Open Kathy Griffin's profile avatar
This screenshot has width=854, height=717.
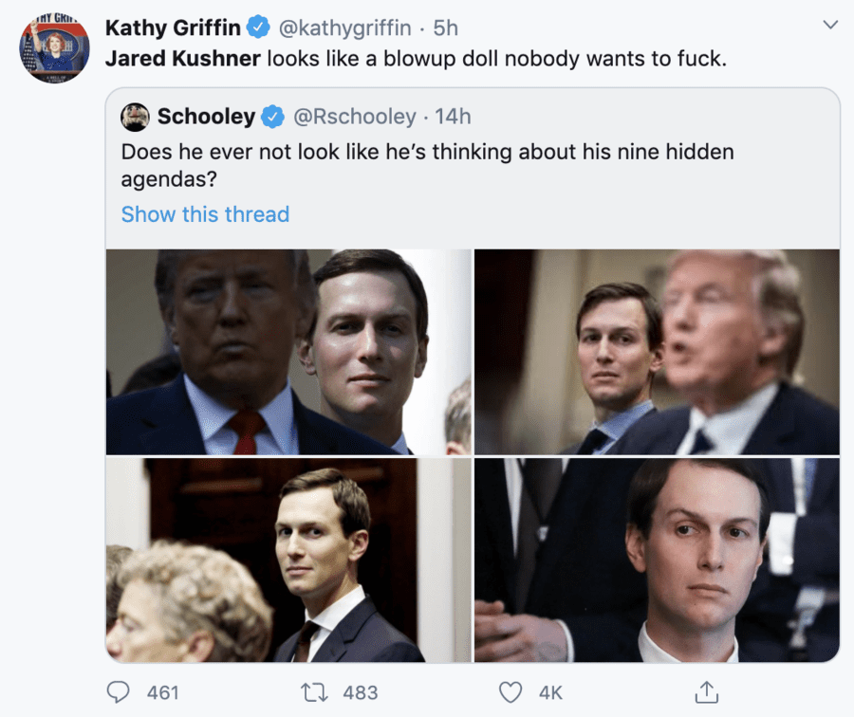(54, 48)
